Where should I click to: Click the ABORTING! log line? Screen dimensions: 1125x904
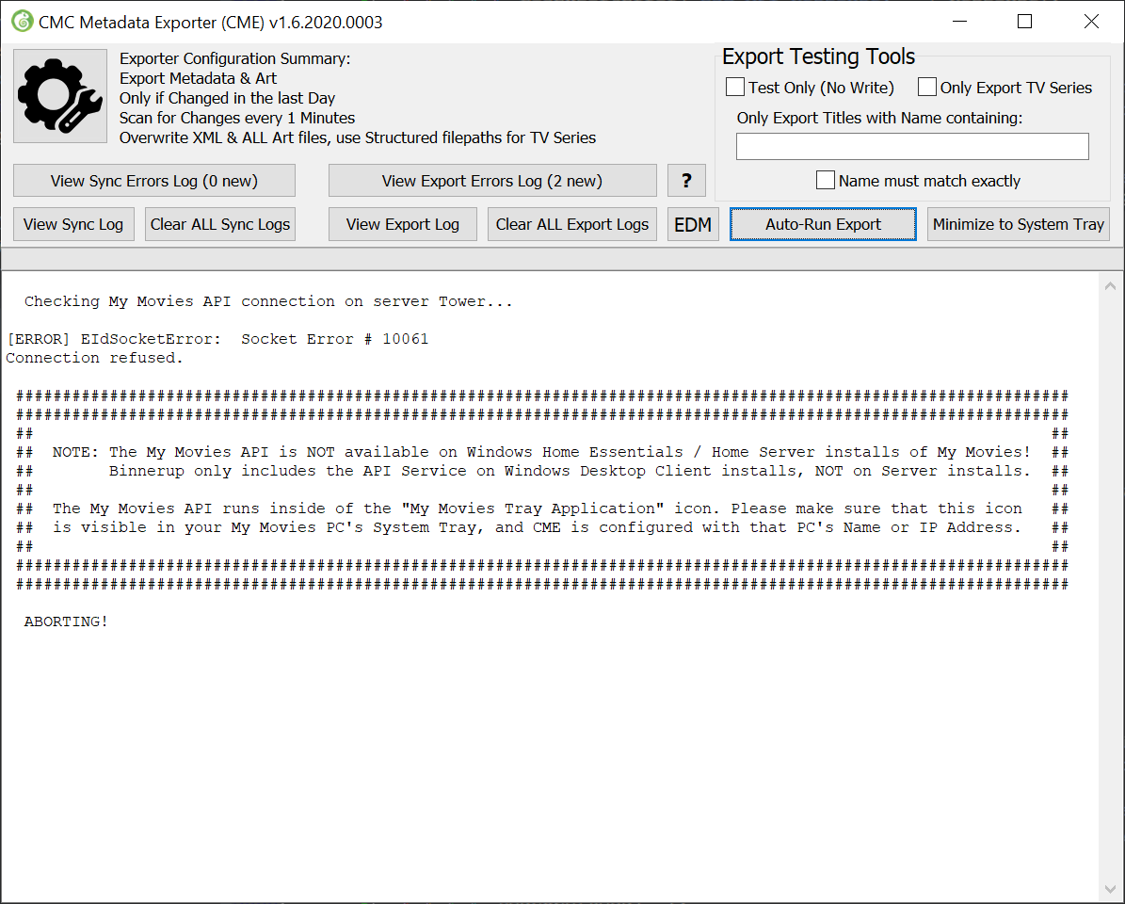pos(66,622)
